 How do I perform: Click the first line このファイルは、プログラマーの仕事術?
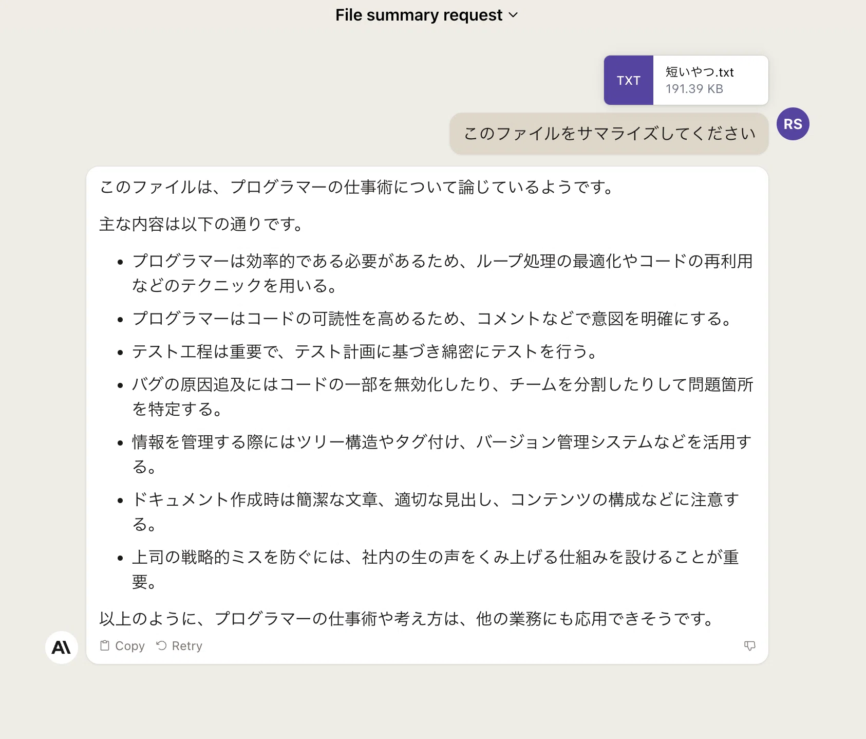[x=358, y=187]
